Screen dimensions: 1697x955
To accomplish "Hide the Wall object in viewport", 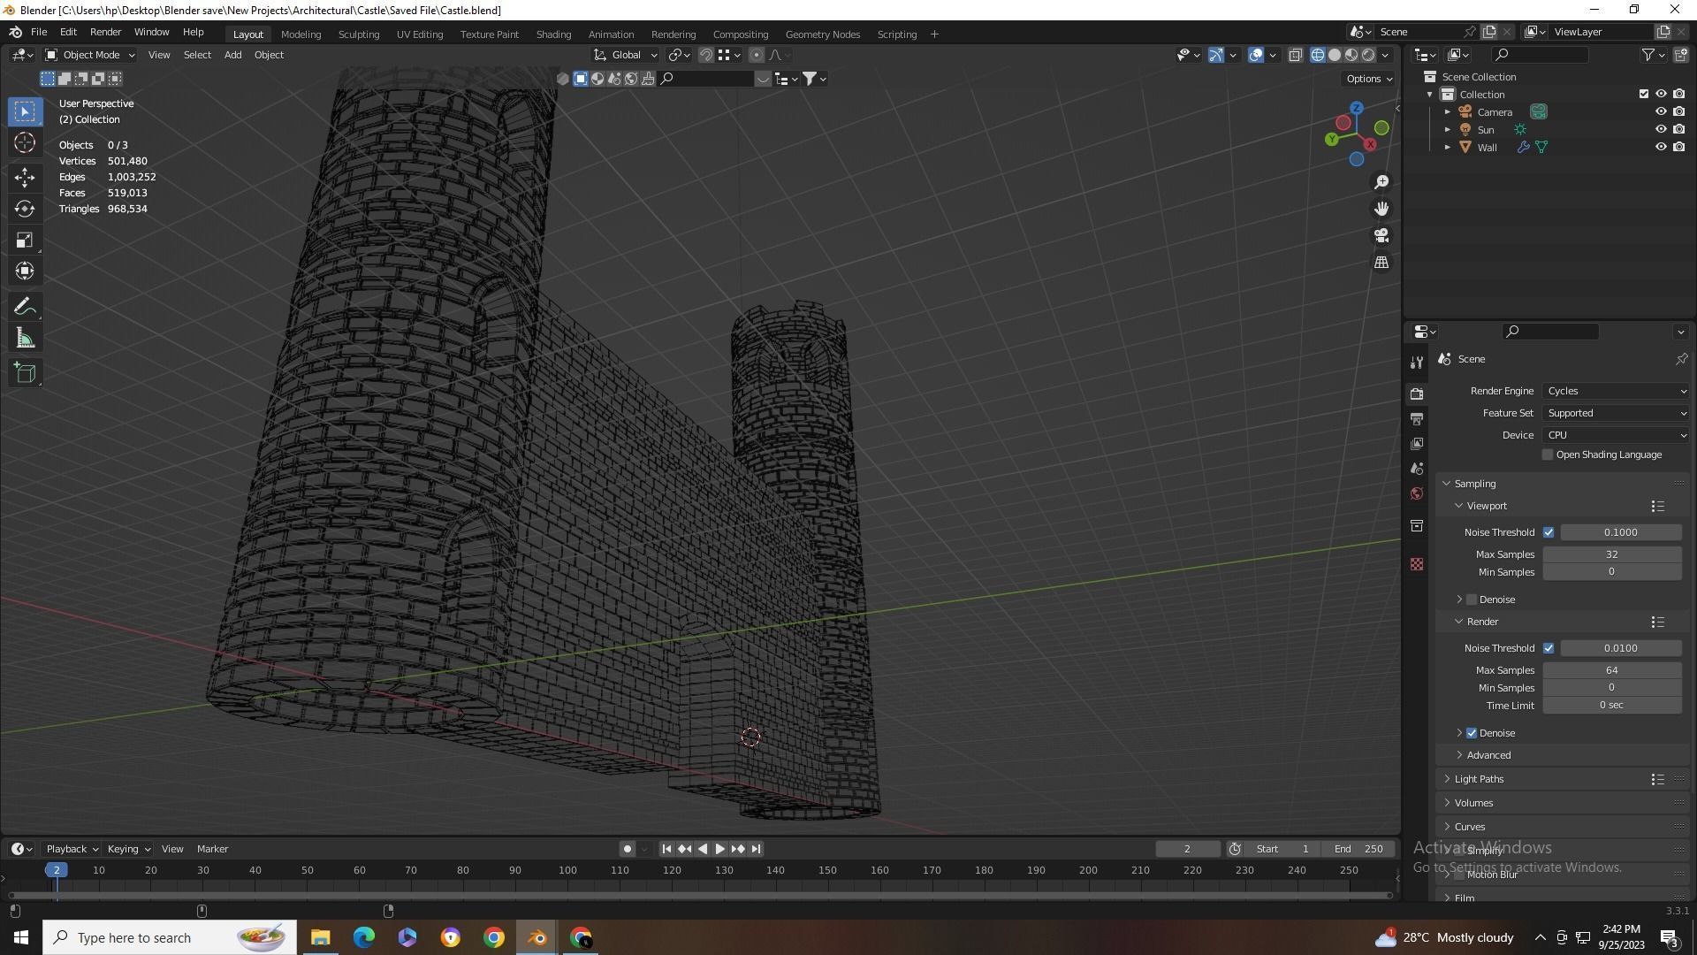I will point(1661,148).
